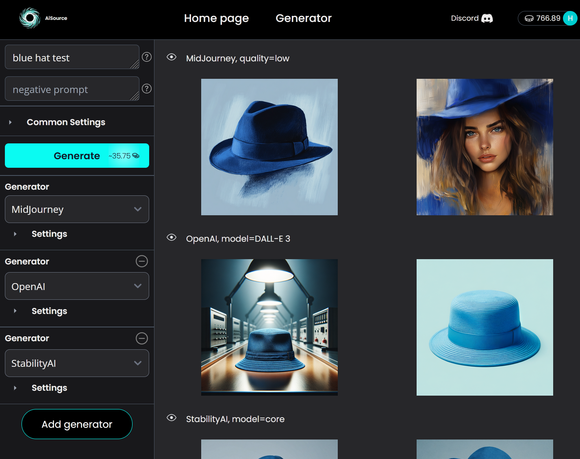Expand Settings under OpenAI generator
The image size is (580, 459).
pyautogui.click(x=49, y=311)
